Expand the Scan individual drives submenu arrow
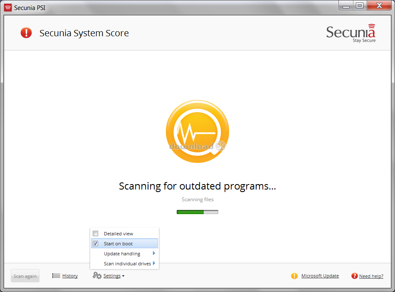This screenshot has height=292, width=395. click(x=154, y=263)
